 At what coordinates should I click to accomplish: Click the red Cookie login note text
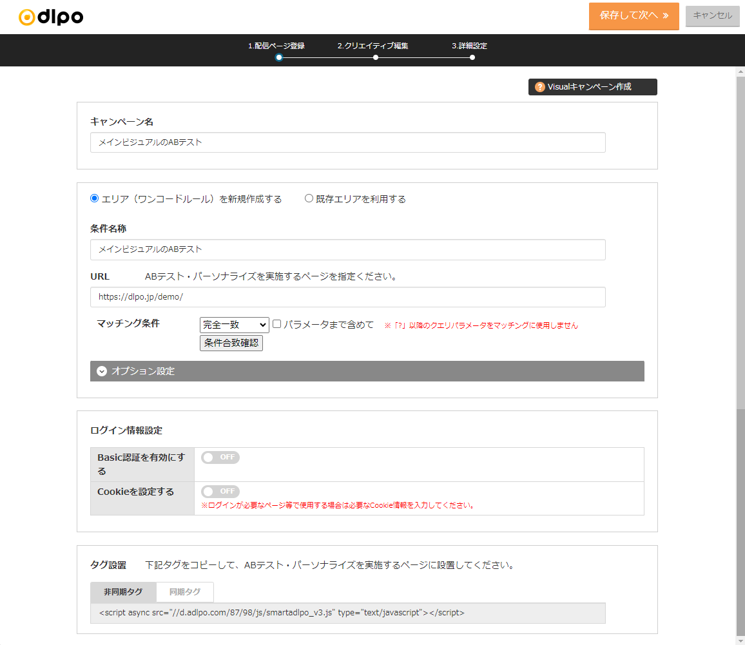point(338,505)
